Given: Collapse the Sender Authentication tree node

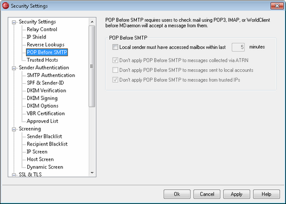Looking at the screenshot, I should pos(14,68).
